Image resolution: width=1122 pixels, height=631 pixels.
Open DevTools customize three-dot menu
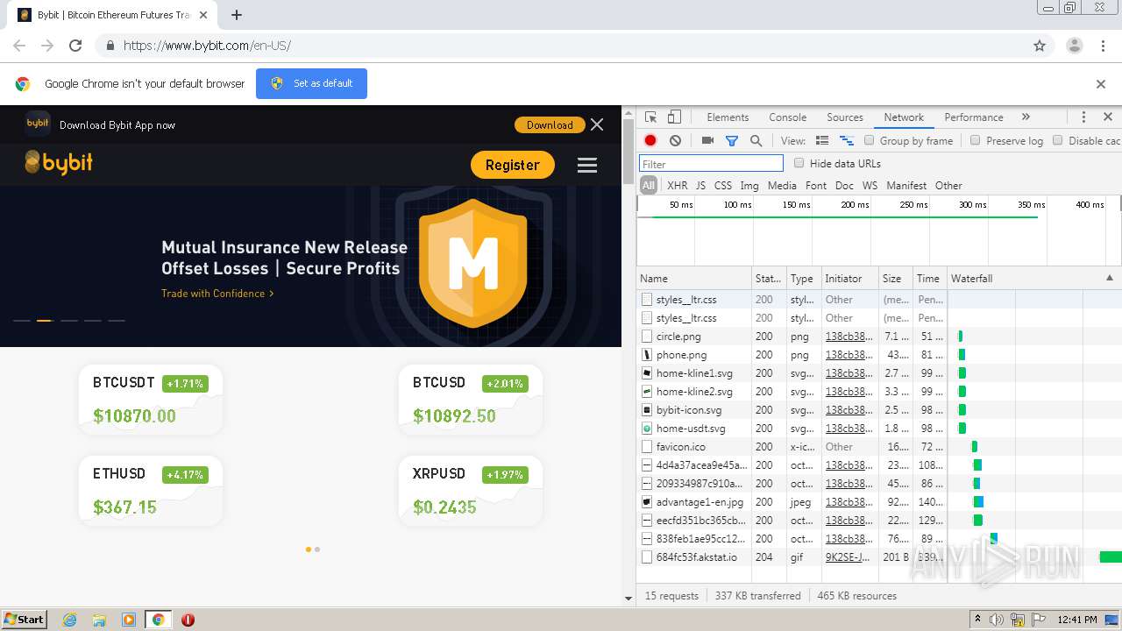click(x=1083, y=117)
